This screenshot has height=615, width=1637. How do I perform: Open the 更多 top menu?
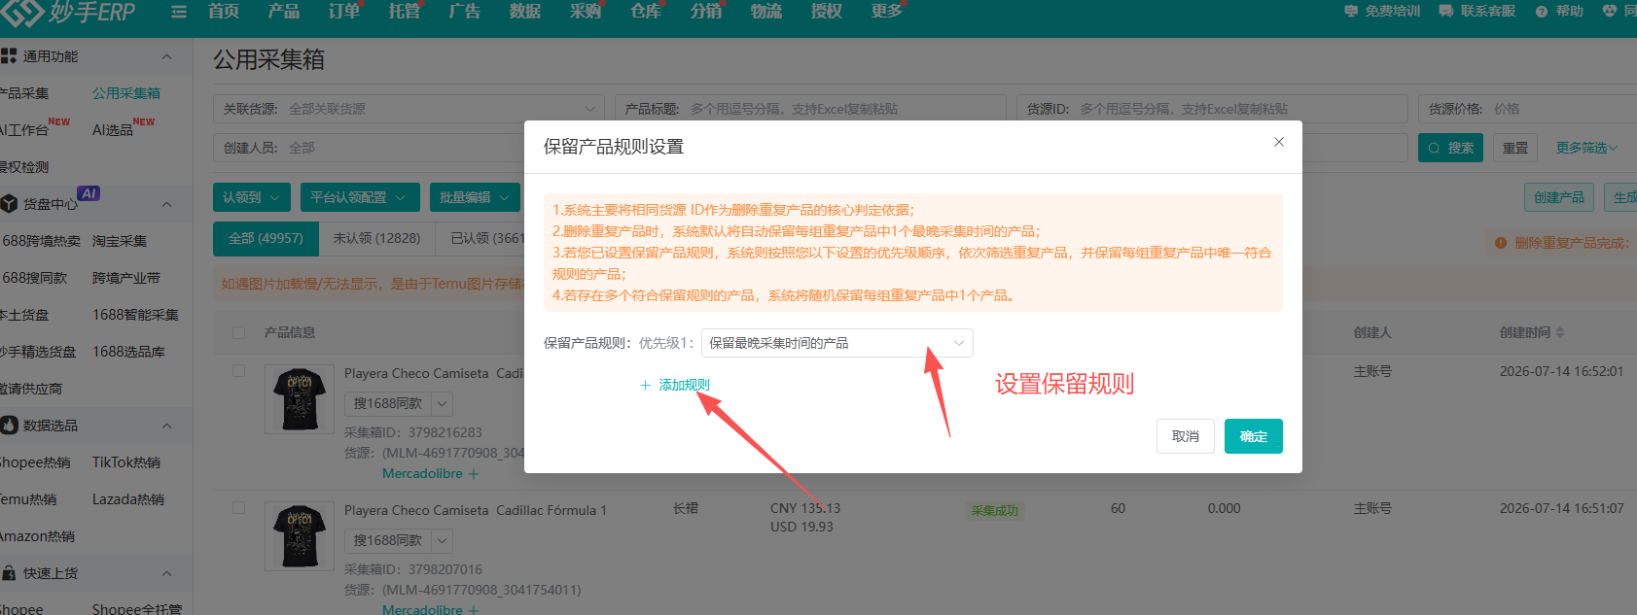[887, 12]
